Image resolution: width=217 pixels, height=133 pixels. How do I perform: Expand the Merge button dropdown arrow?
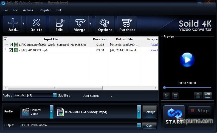[90, 24]
